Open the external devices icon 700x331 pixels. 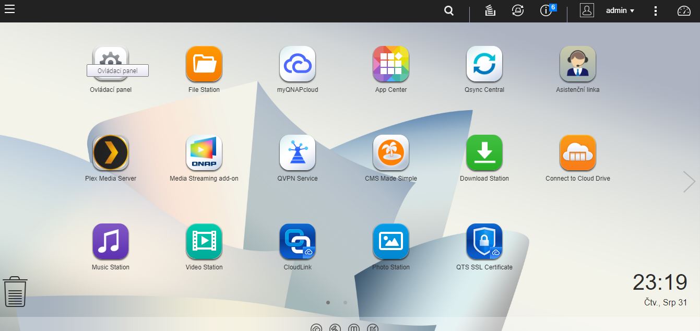pos(518,11)
